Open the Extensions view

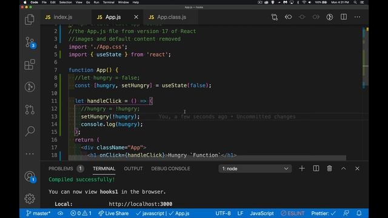point(30,65)
